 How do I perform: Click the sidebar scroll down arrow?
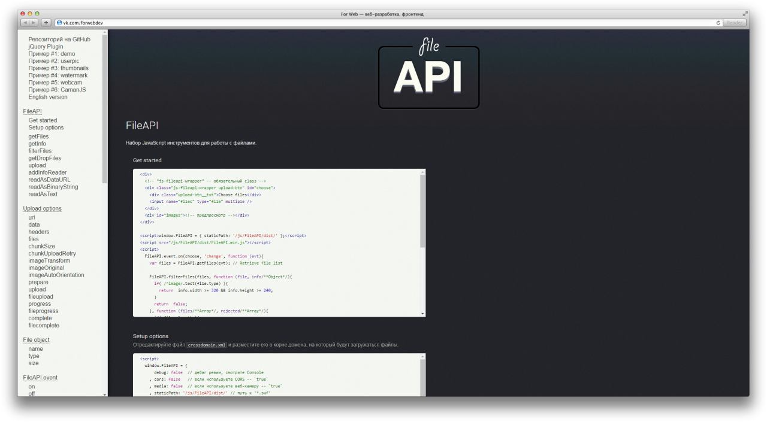coord(105,394)
